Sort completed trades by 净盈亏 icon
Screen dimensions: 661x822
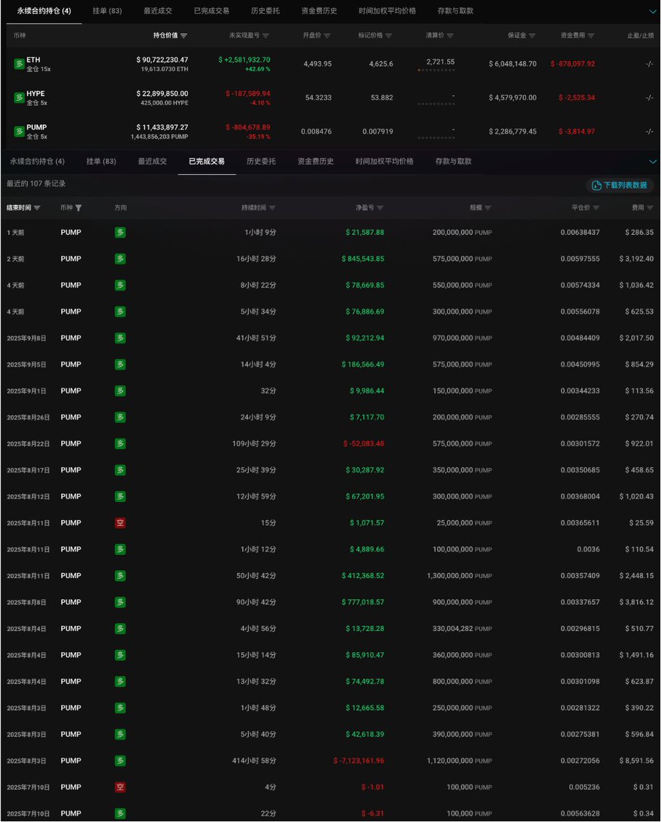pos(380,208)
